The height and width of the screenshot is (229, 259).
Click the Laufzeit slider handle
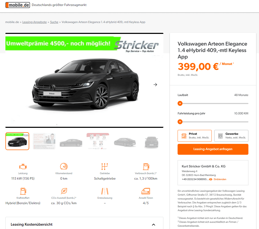(180, 103)
